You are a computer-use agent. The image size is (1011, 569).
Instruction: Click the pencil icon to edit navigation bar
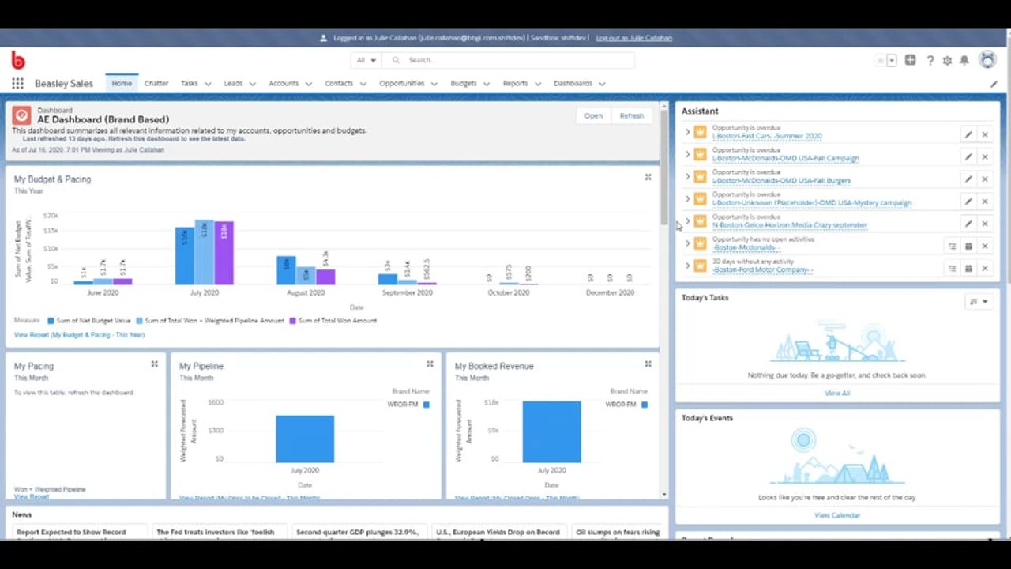coord(994,84)
